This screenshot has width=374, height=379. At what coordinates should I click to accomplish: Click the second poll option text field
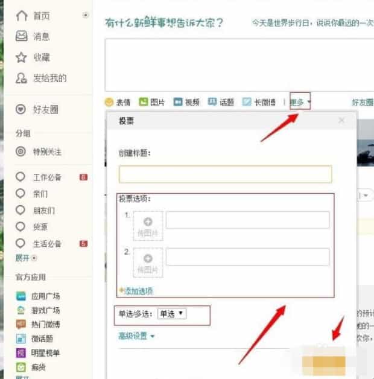(247, 257)
